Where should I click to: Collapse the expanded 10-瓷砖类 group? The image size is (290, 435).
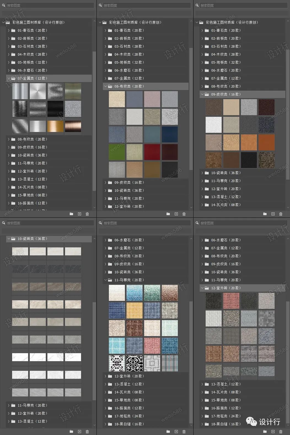click(x=9, y=239)
